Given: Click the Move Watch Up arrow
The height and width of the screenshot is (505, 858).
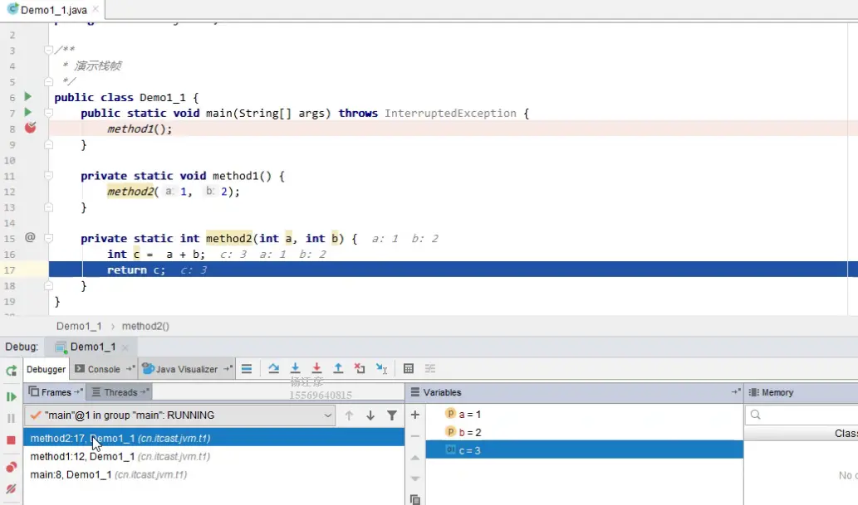Looking at the screenshot, I should pyautogui.click(x=414, y=458).
